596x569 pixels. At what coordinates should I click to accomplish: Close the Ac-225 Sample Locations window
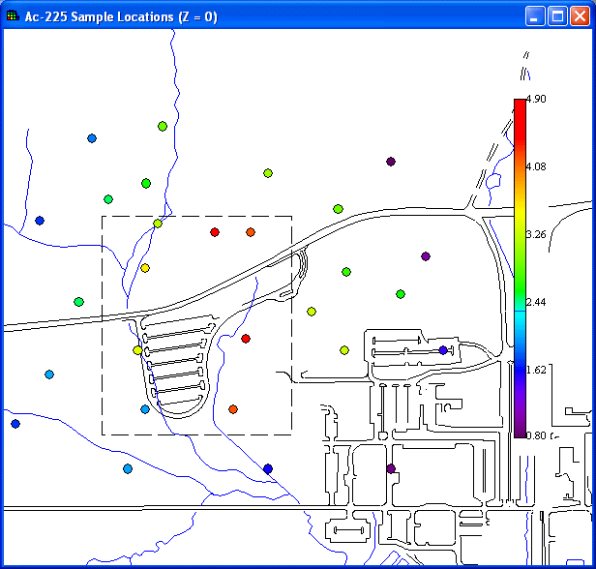click(x=579, y=15)
